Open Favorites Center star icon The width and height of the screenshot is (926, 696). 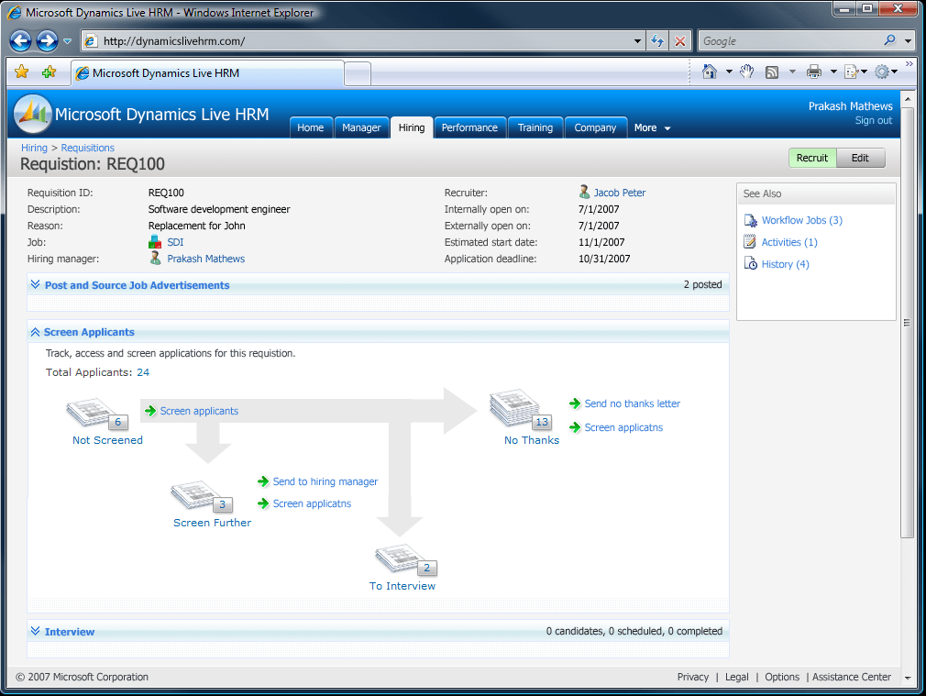point(22,72)
